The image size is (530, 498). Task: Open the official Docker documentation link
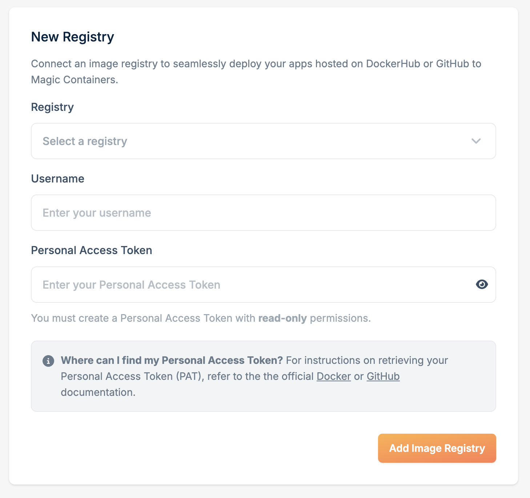point(333,376)
